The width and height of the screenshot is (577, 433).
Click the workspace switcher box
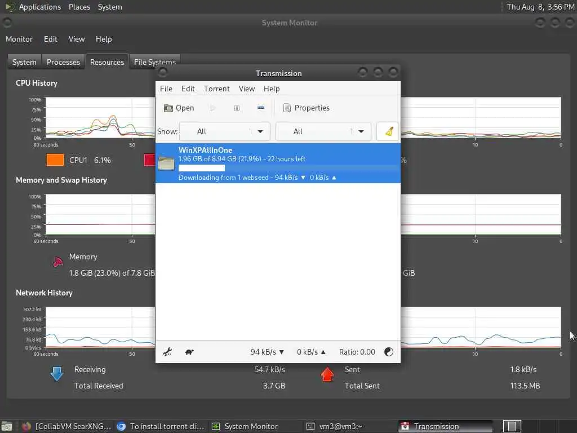512,426
